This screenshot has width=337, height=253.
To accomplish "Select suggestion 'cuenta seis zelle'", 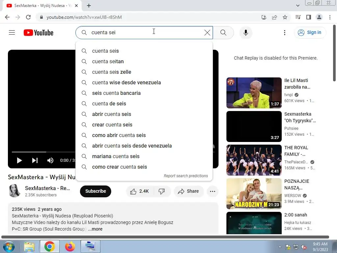I will point(144,72).
